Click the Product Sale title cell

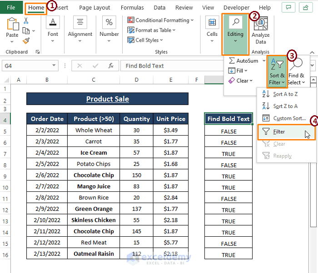(x=108, y=99)
